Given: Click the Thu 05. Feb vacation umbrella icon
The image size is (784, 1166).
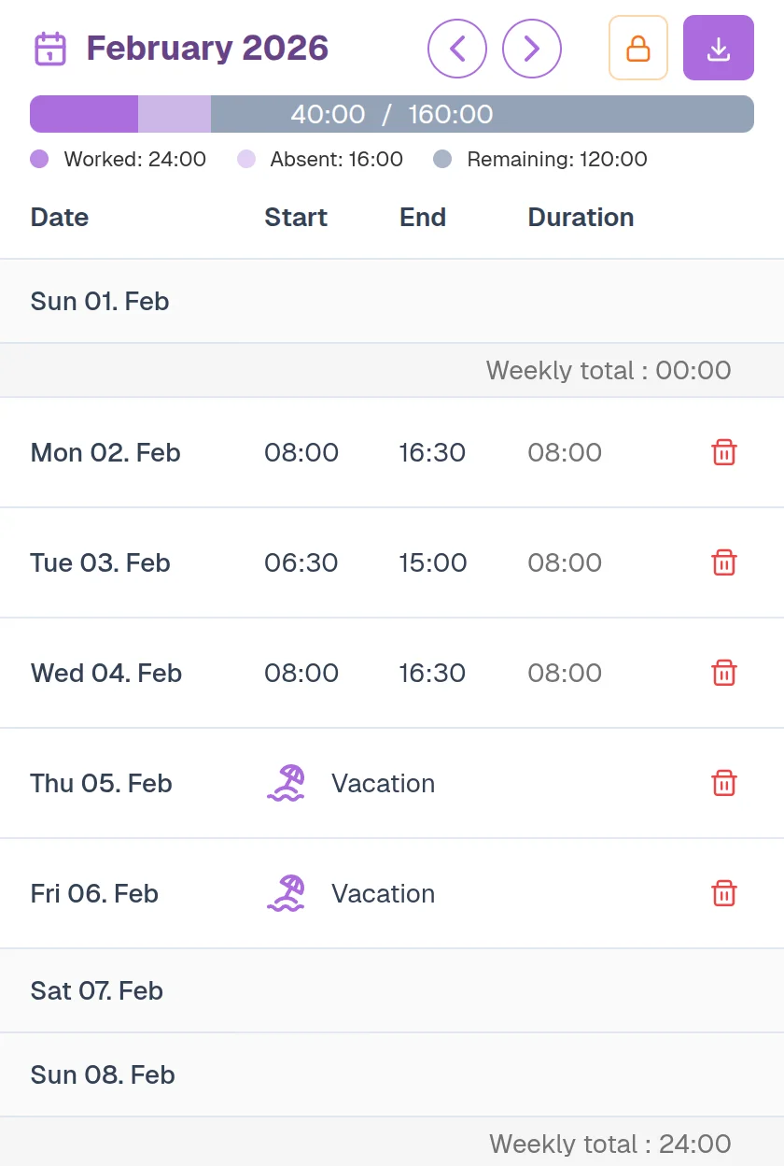Looking at the screenshot, I should [x=286, y=784].
